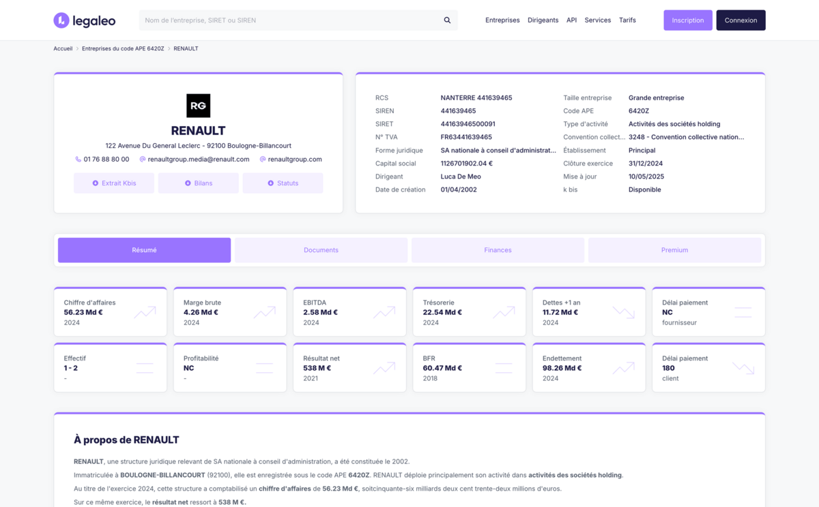Click the trend arrow on Résultat net card
819x507 pixels.
coord(384,368)
